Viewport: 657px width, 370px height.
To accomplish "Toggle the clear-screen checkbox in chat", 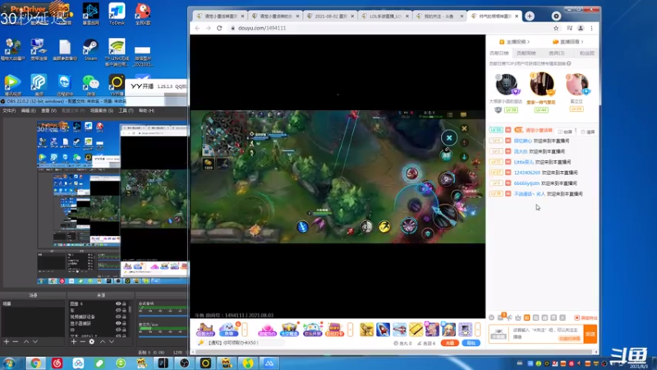I will pyautogui.click(x=583, y=132).
